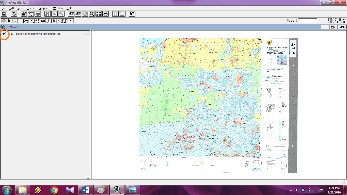Viewport: 347px width, 195px height.
Task: Click the Karanggeneng map image in the view
Action: (x=219, y=105)
